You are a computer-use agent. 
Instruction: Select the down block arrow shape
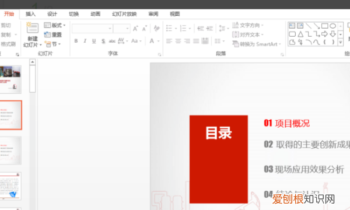pyautogui.click(x=333, y=34)
